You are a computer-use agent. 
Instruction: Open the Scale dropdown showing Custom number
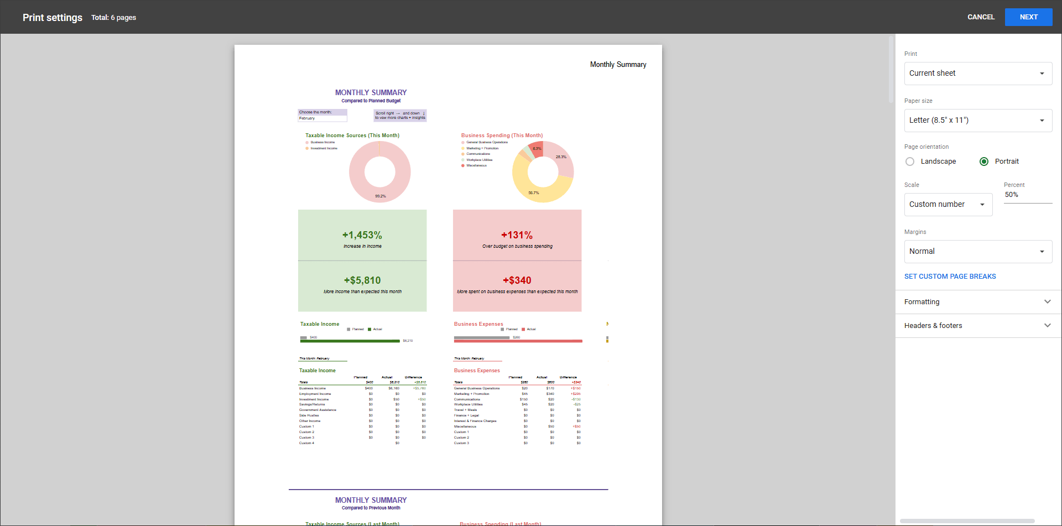click(948, 205)
